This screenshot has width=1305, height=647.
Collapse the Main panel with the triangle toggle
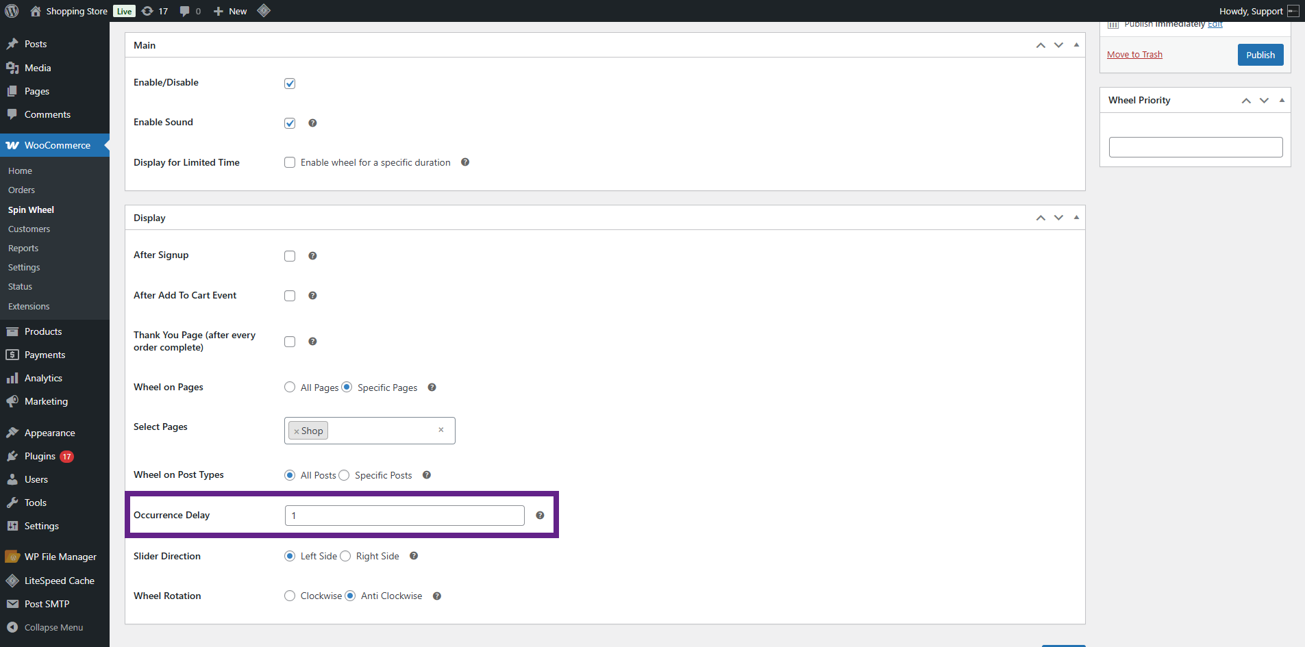pos(1076,45)
